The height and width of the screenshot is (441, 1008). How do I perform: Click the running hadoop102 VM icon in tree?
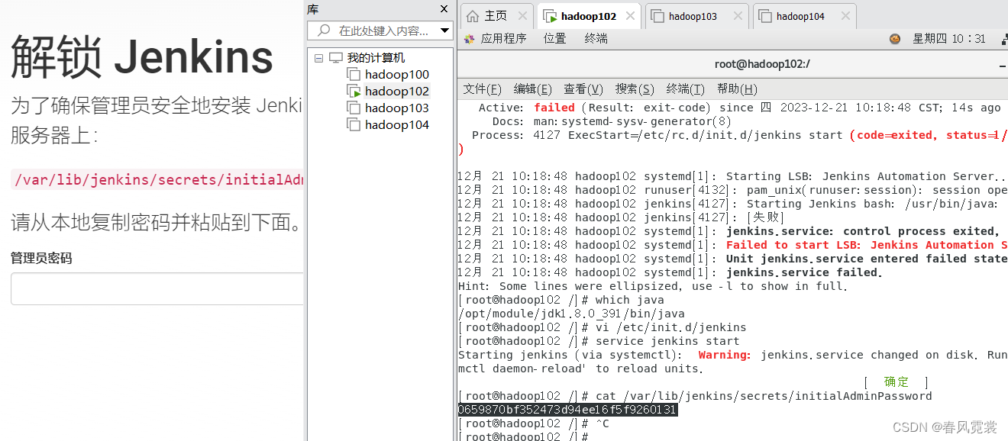click(353, 92)
